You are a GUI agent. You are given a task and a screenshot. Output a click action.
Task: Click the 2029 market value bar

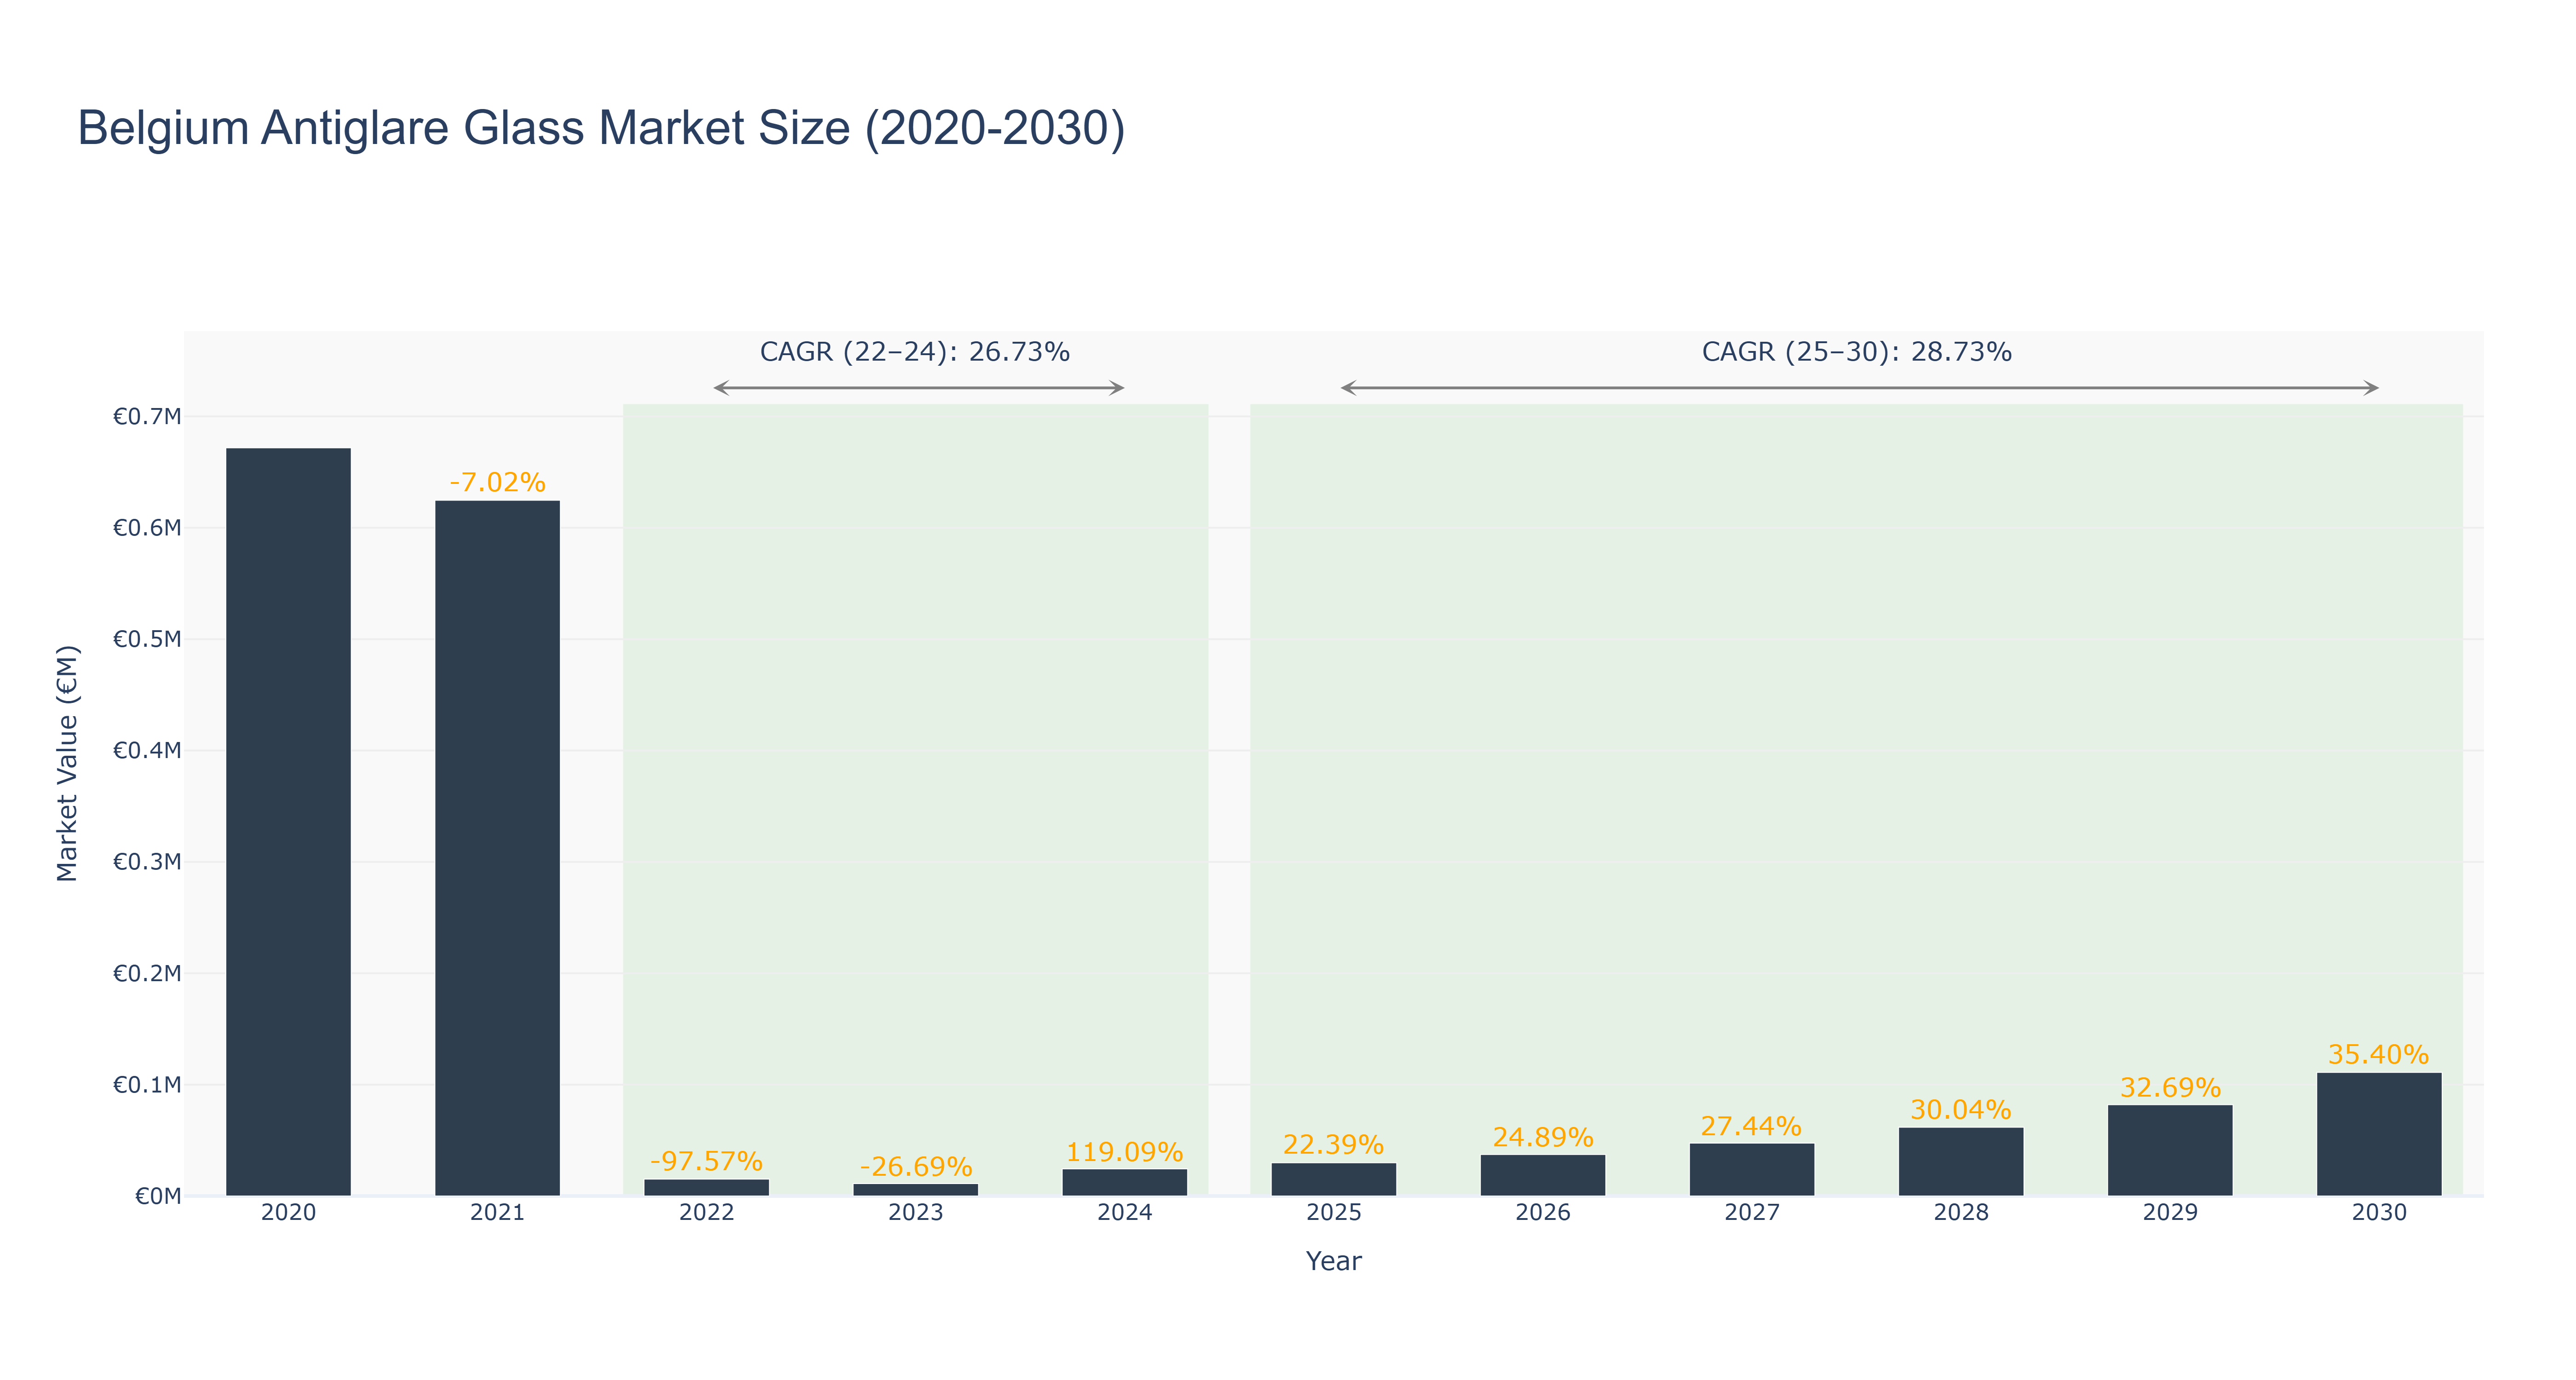click(2170, 1151)
